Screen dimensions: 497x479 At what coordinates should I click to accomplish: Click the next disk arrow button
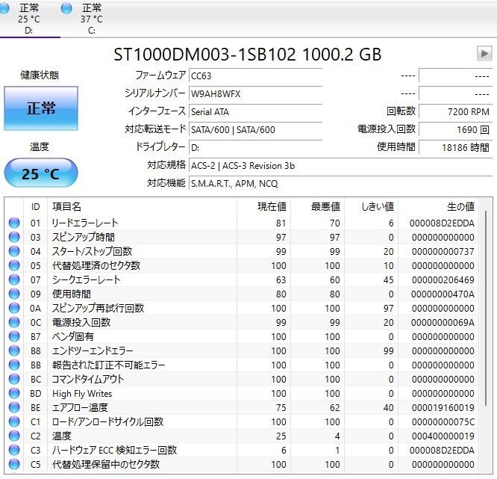point(484,54)
